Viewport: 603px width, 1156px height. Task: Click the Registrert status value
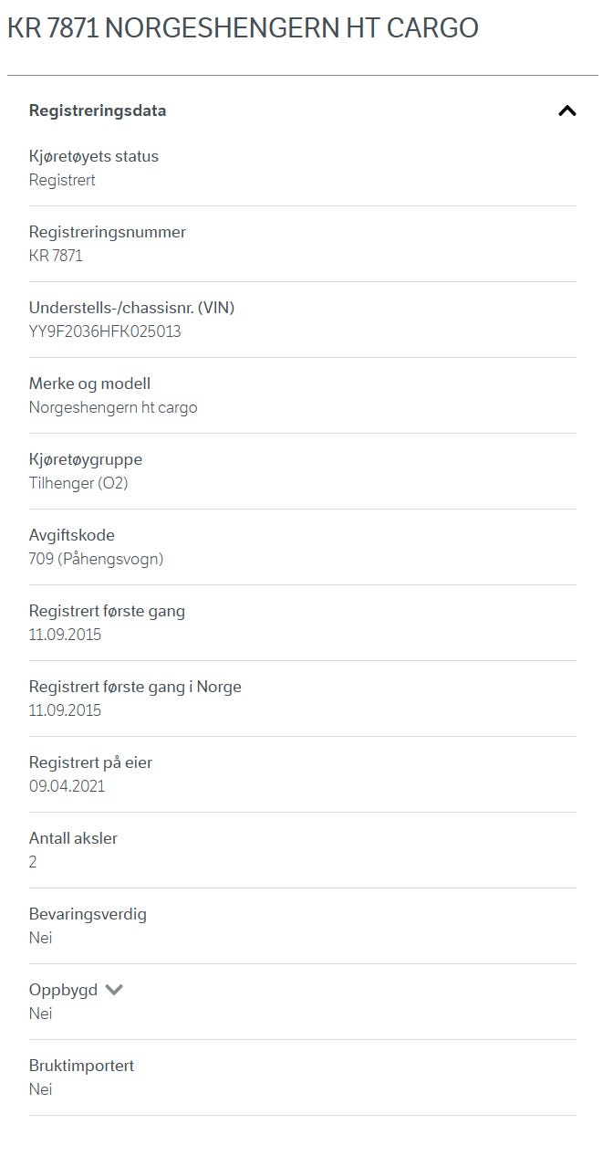coord(62,180)
